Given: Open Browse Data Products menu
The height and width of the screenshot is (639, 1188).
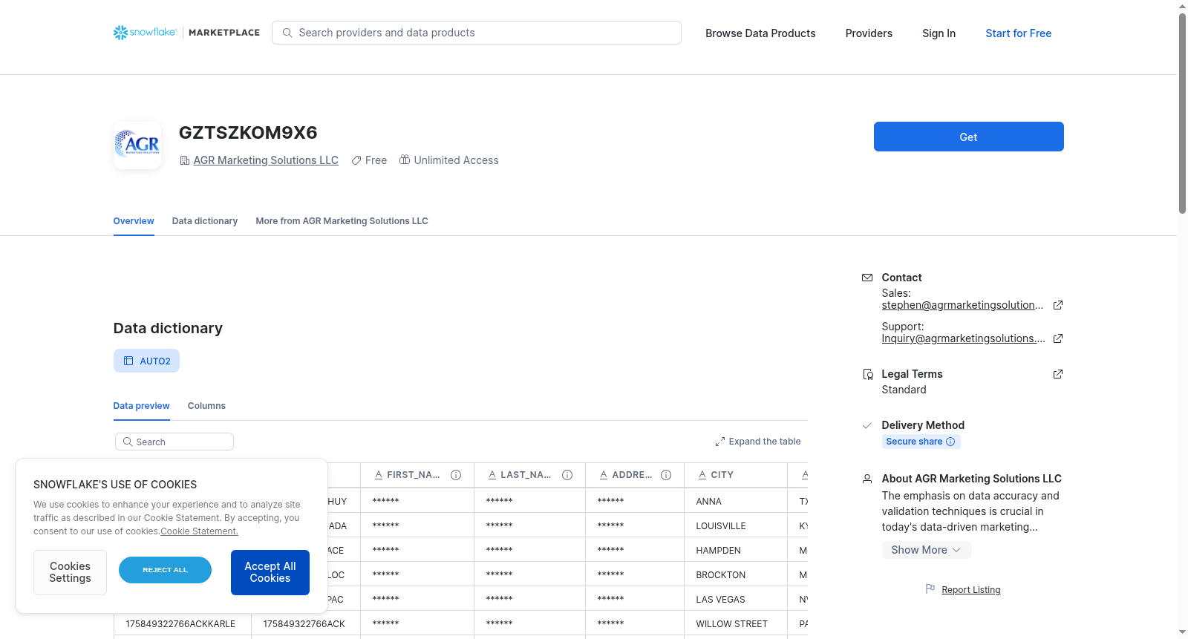Looking at the screenshot, I should tap(760, 33).
